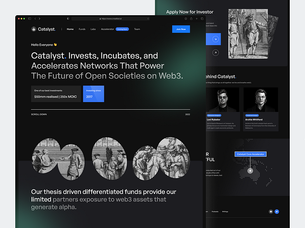
Task: Show tab overview icon in browser toolbar
Action: (x=202, y=19)
